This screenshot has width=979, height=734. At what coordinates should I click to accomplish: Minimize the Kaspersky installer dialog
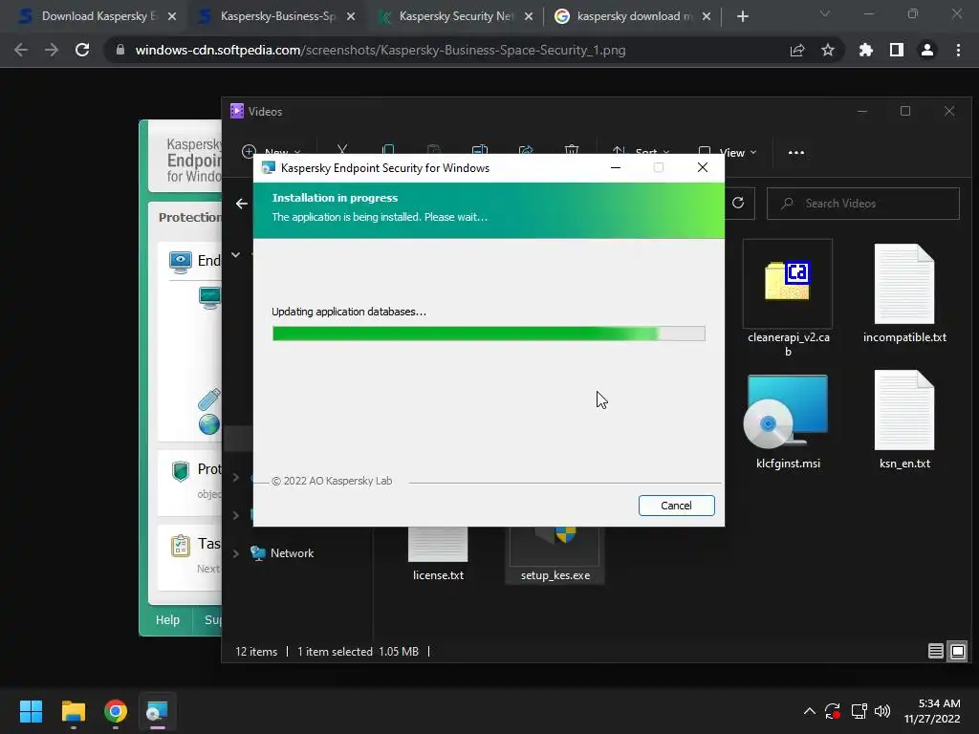616,167
